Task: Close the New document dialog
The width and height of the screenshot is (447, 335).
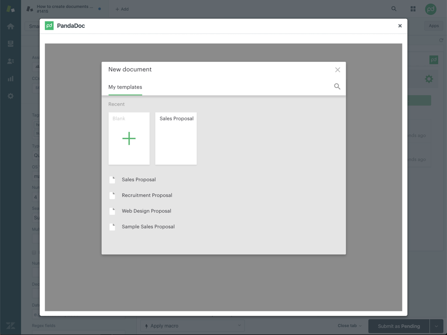Action: pos(337,70)
